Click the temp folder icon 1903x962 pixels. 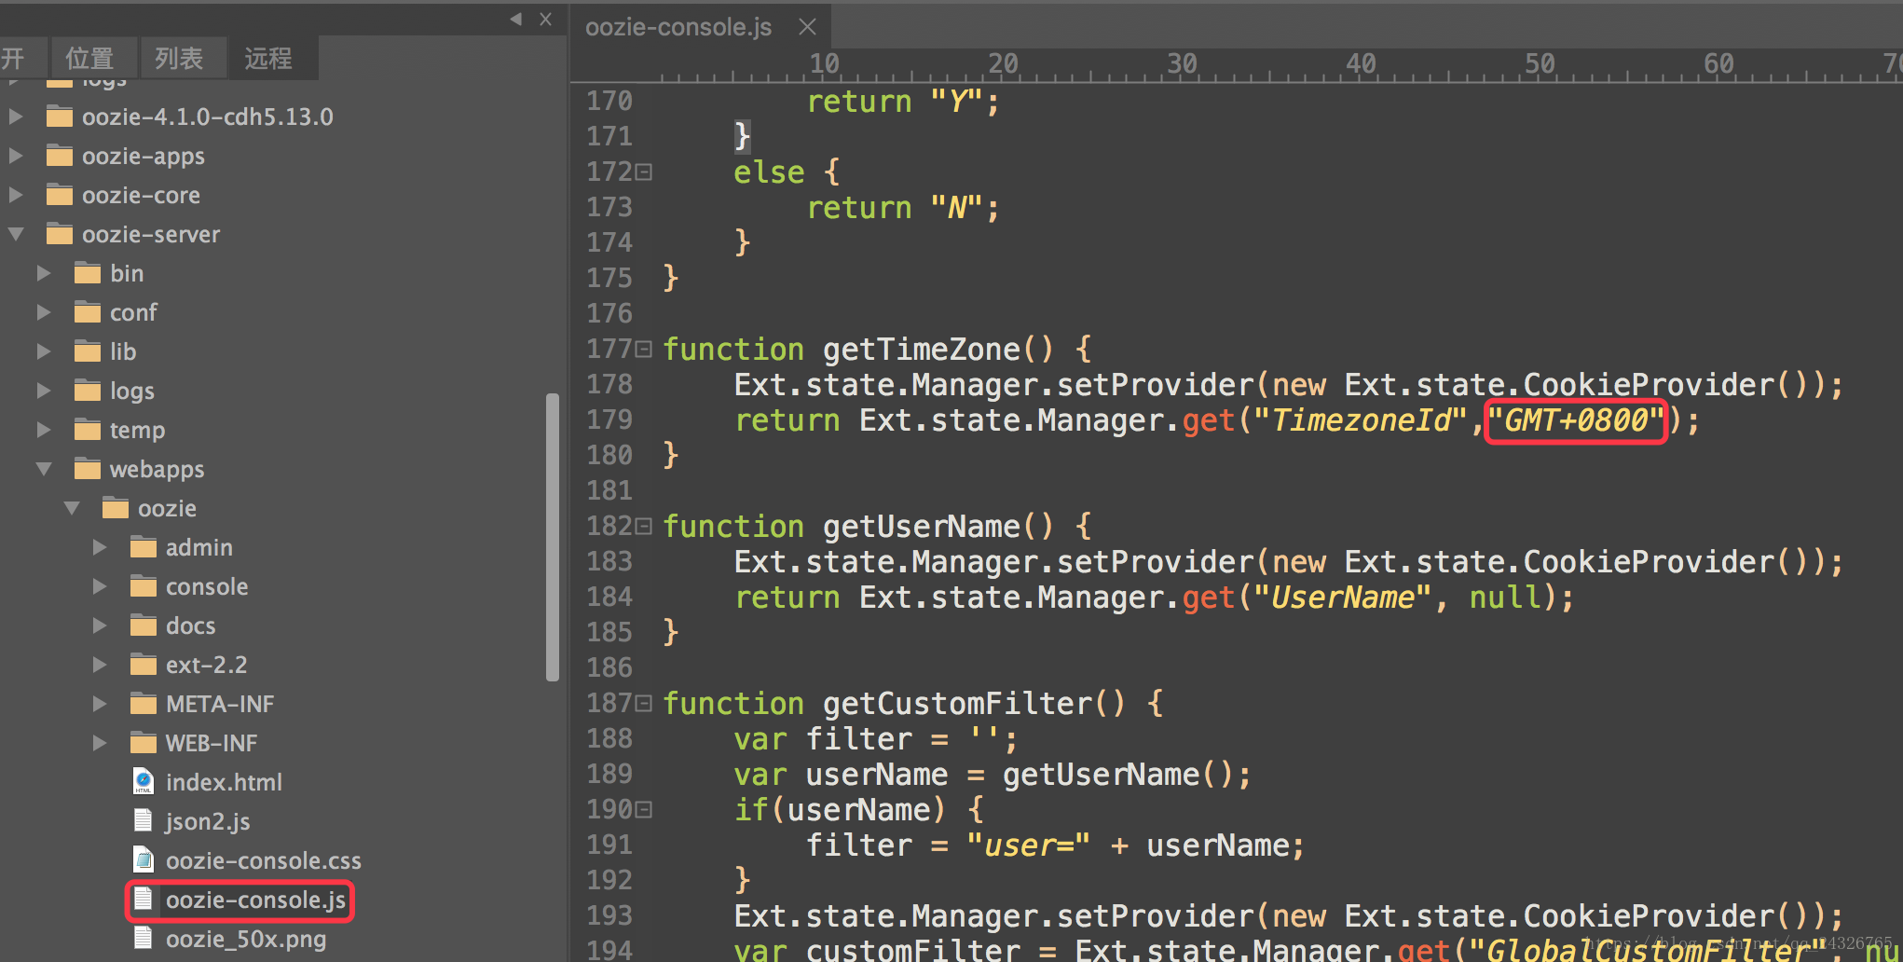(88, 430)
